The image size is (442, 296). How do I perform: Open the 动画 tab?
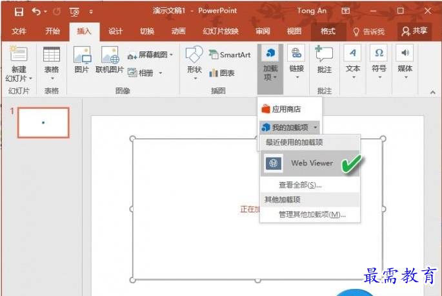pyautogui.click(x=179, y=31)
